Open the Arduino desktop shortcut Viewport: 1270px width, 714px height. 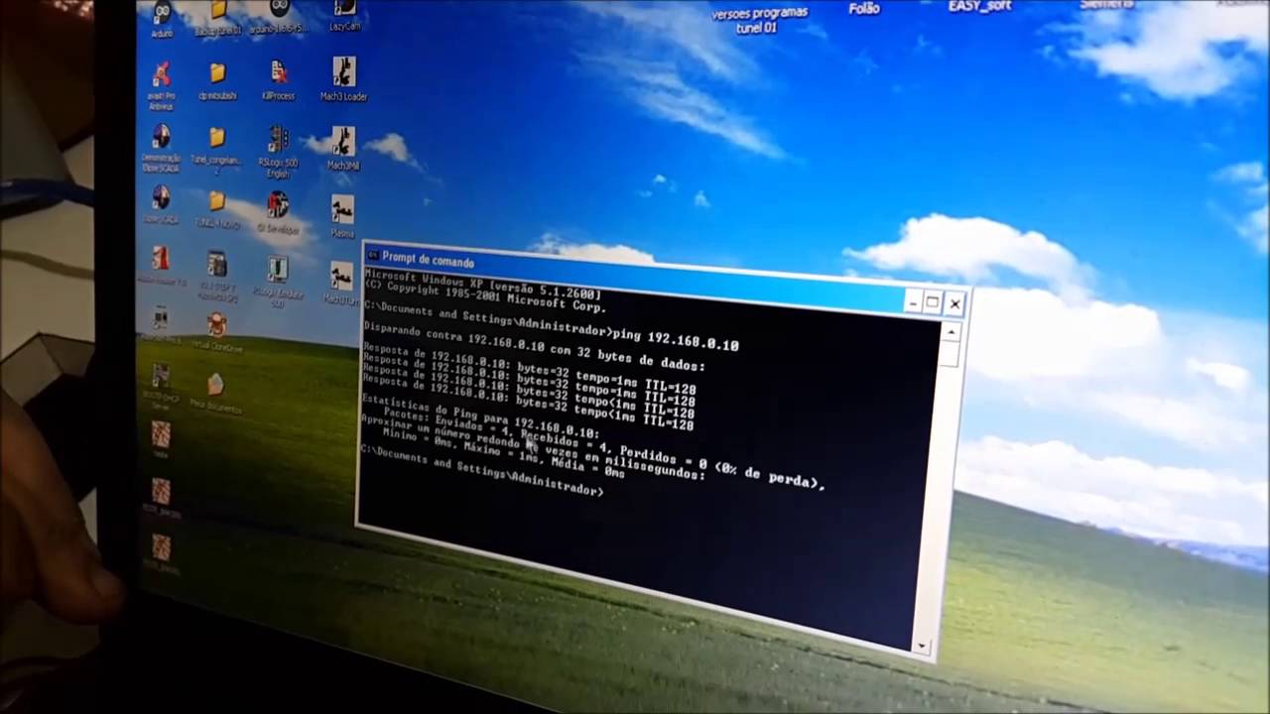[x=161, y=18]
